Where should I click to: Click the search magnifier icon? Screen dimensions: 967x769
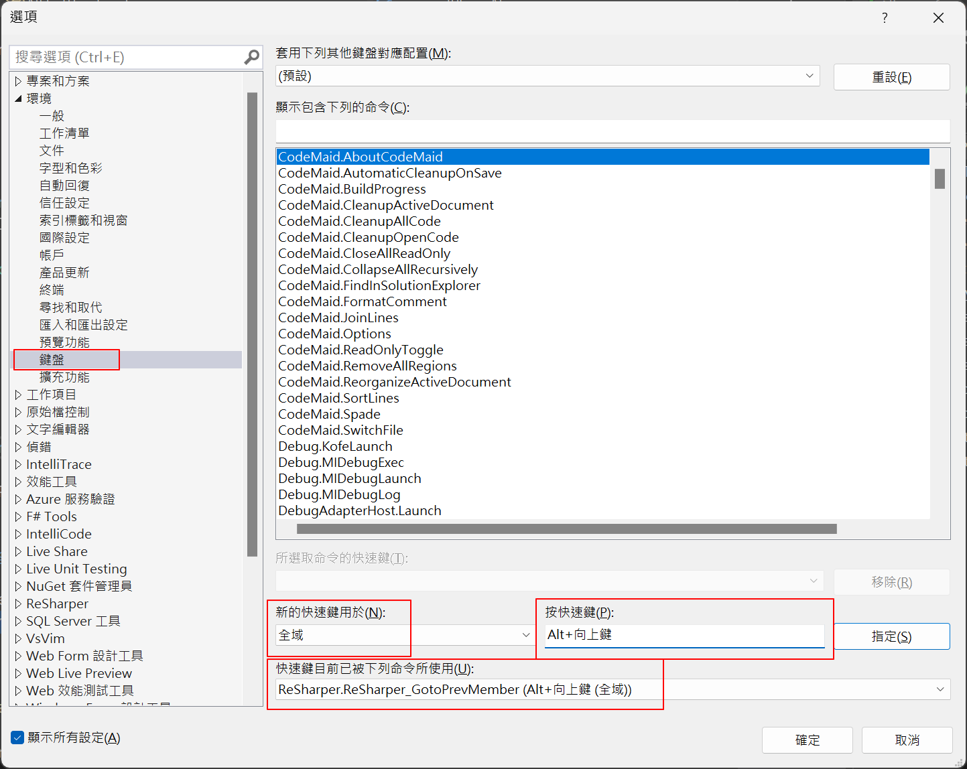[x=252, y=58]
